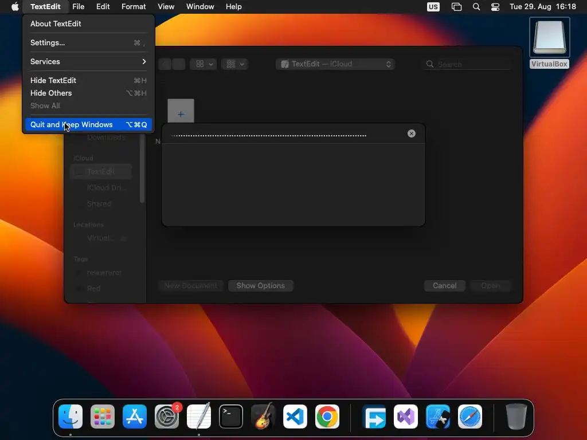Select the Red tag in sidebar
The height and width of the screenshot is (440, 587).
(x=101, y=288)
